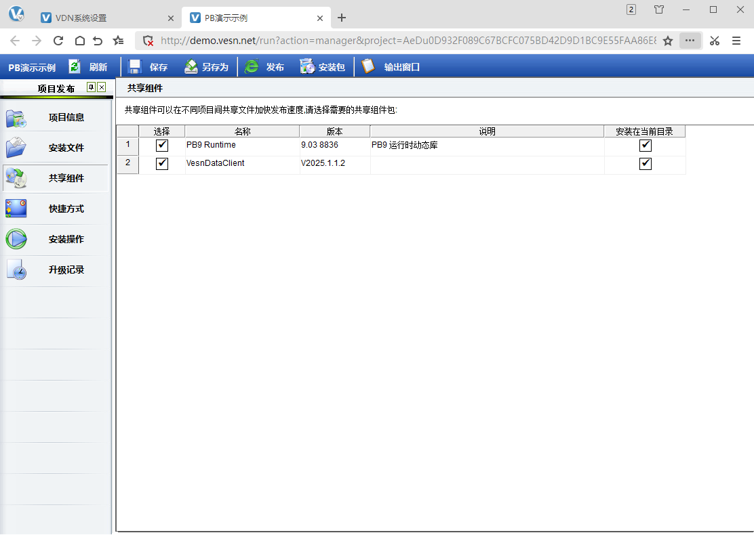Open a new browser tab
The image size is (754, 535).
tap(342, 18)
